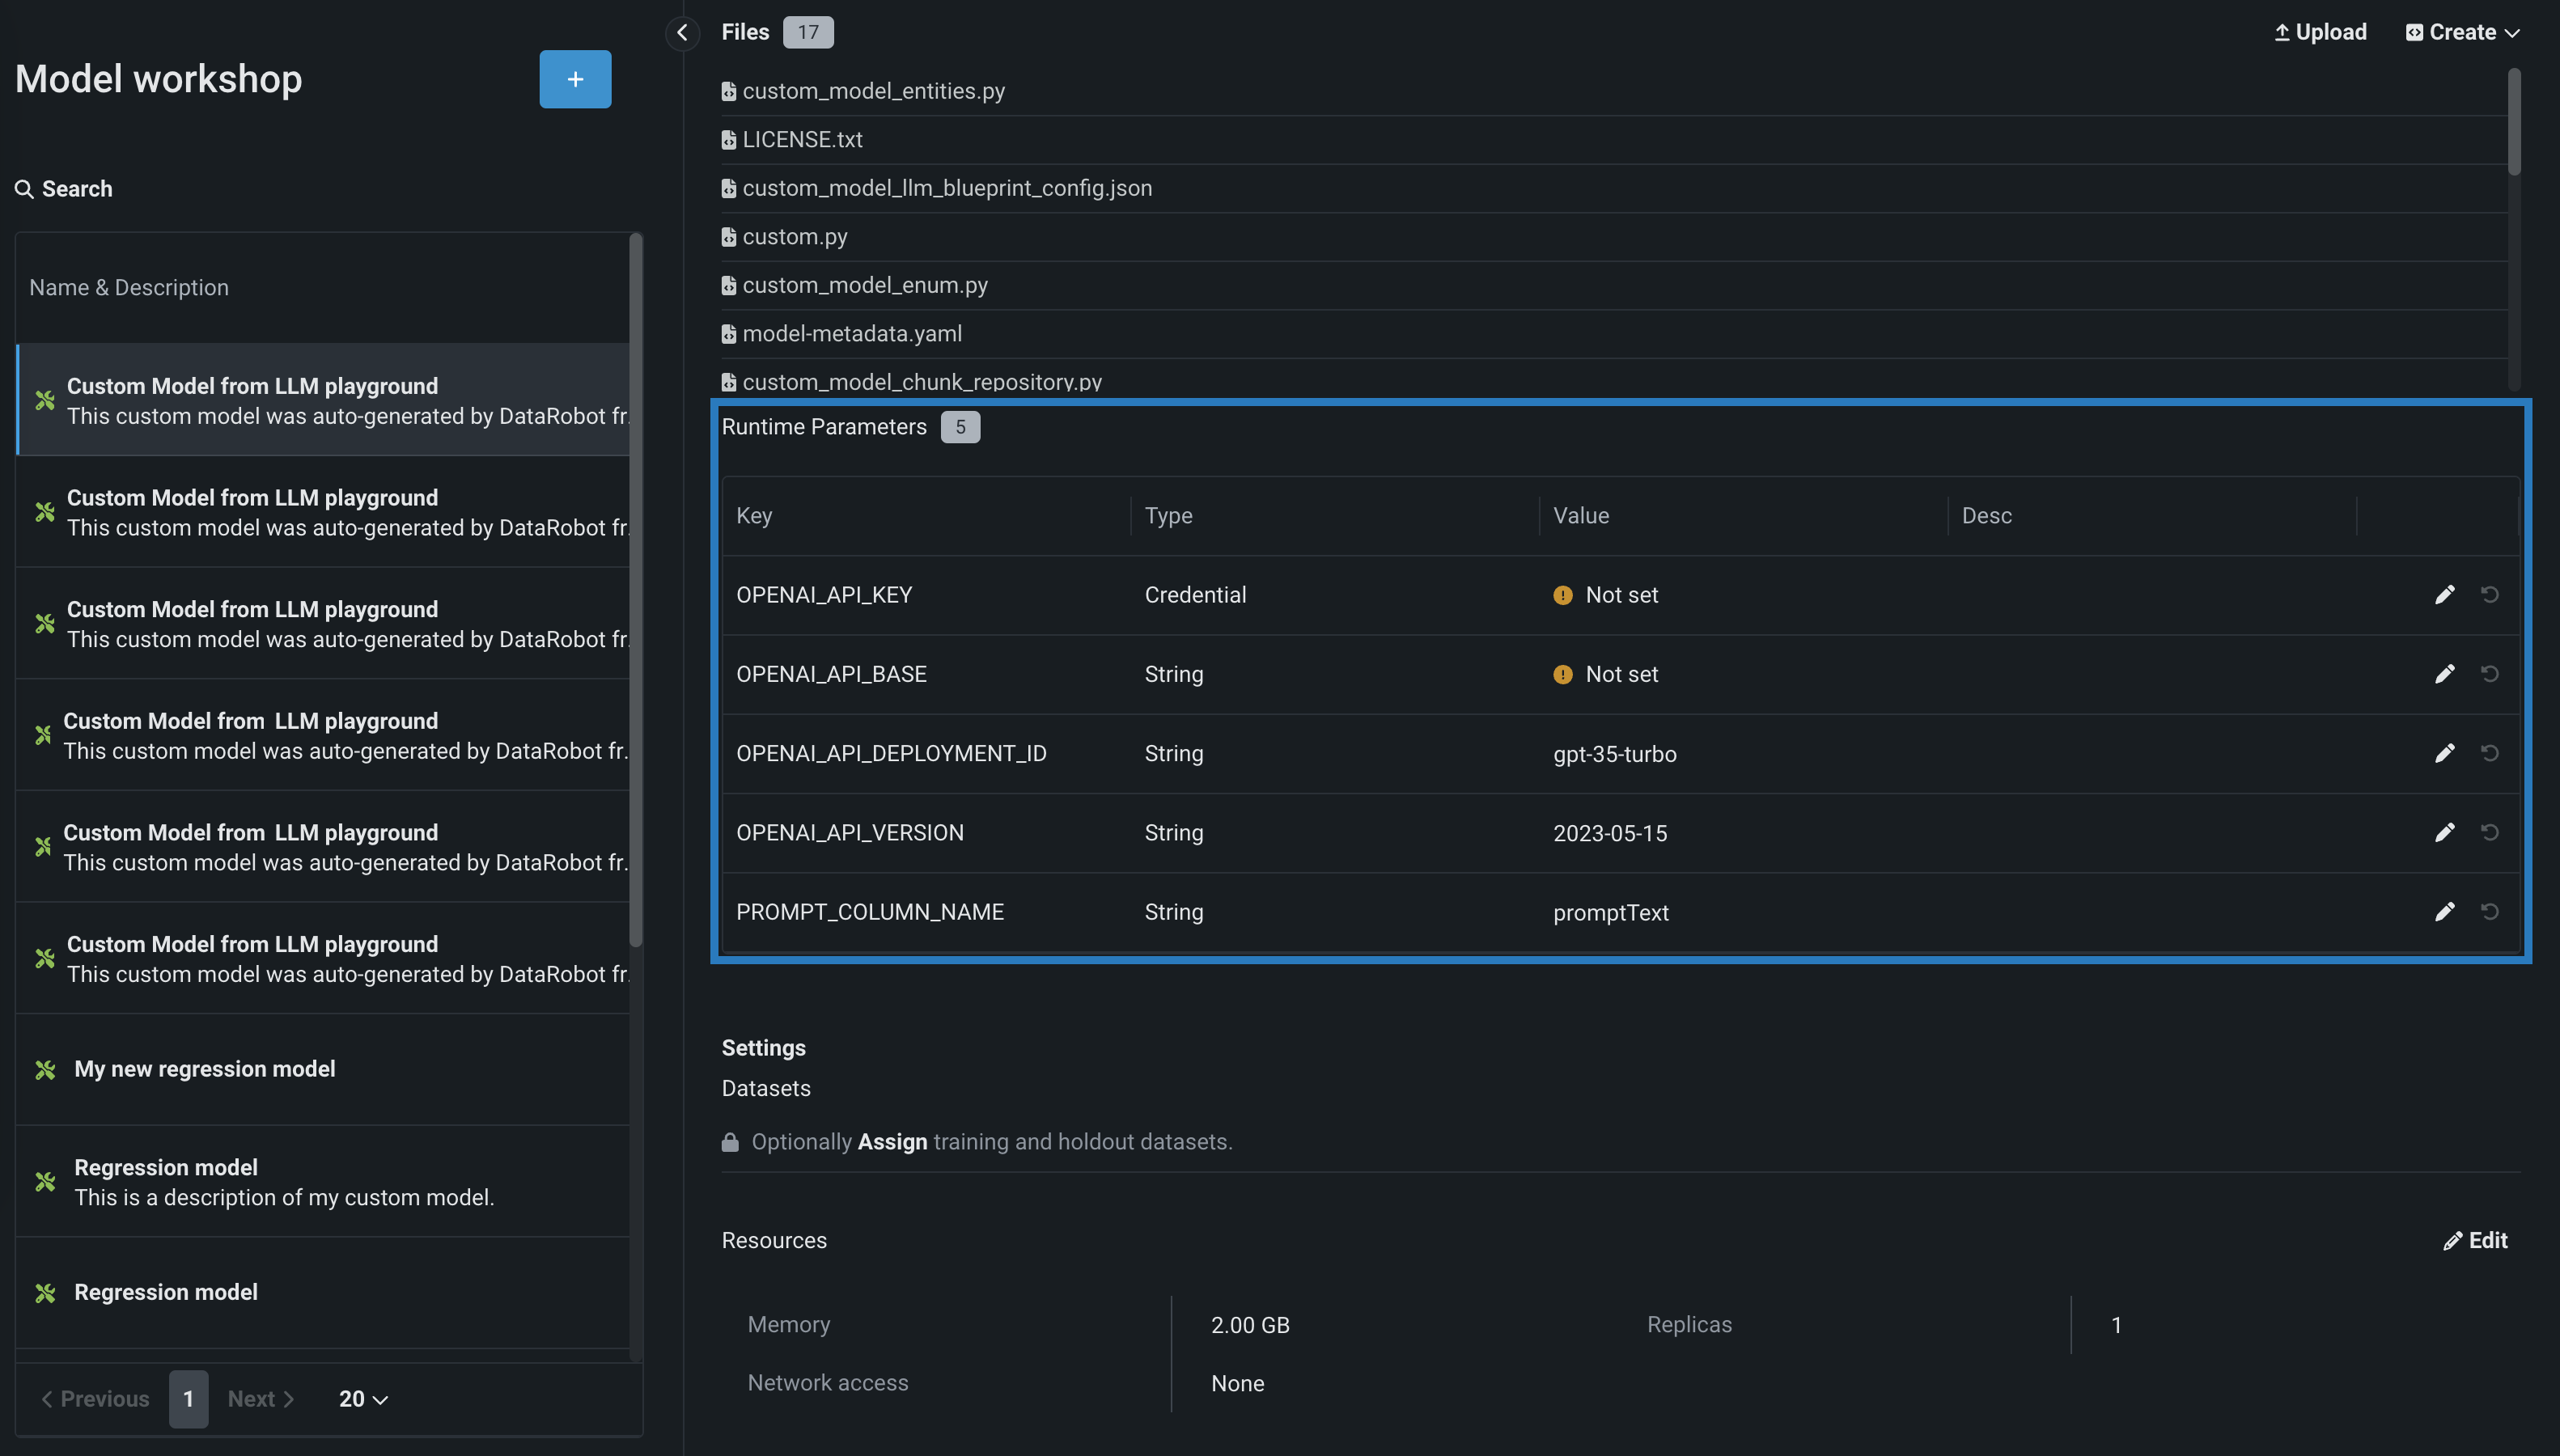Image resolution: width=2560 pixels, height=1456 pixels.
Task: Click the Search magnifier icon
Action: 24,189
